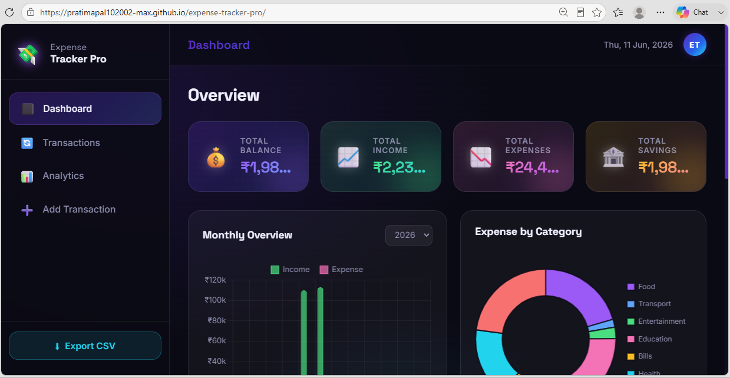
Task: Open the 2026 year dropdown
Action: click(x=409, y=235)
